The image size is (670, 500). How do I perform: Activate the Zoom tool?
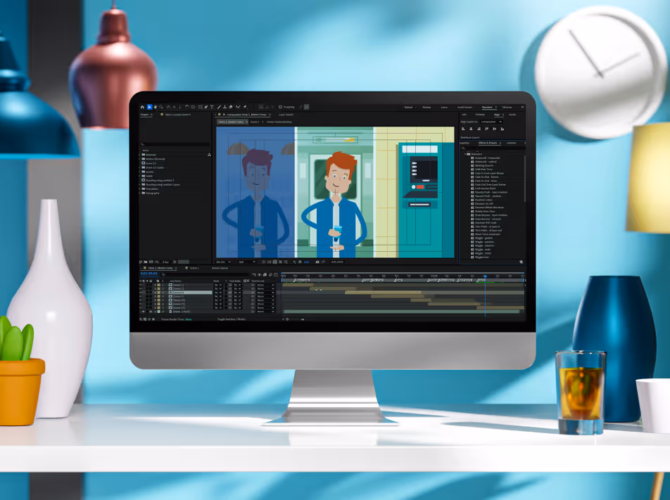(160, 106)
